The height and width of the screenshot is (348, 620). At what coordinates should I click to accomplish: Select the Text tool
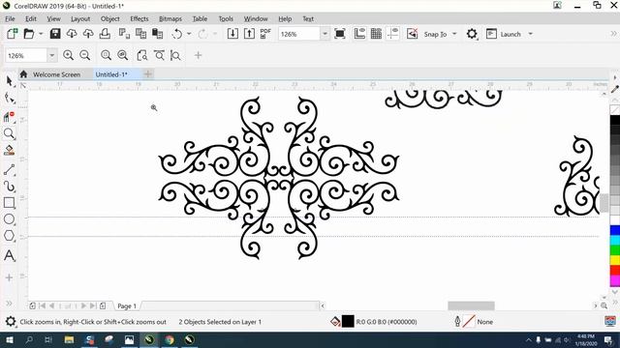[9, 255]
